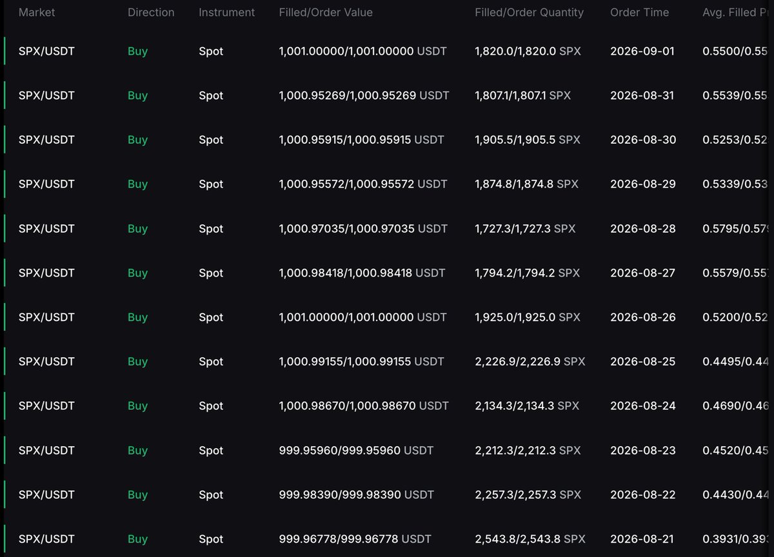
Task: Click the 1,000.98670/1,000.98670 USDT value
Action: pos(364,406)
